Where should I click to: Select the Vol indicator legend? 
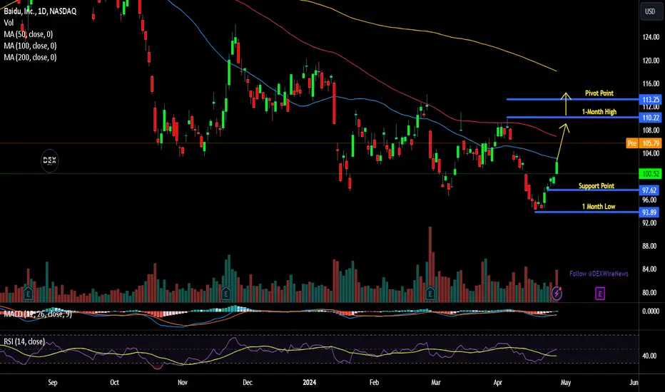coord(9,23)
